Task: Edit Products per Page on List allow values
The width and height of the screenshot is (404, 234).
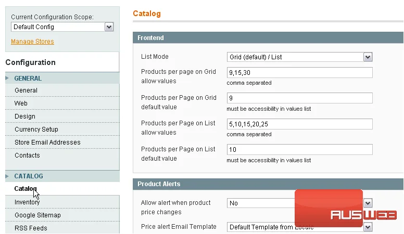Action: tap(300, 124)
